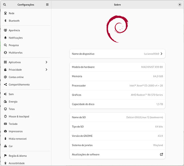The image size is (184, 166).
Task: Click the Debian swirl logo
Action: [x=117, y=29]
